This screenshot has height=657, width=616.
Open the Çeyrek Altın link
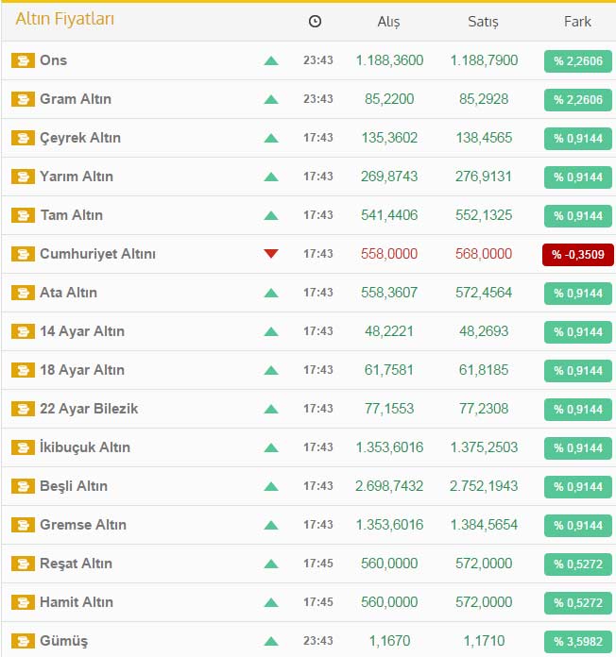click(x=80, y=138)
